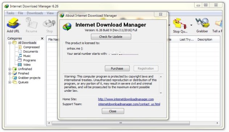The image size is (229, 132).
Task: Click the Close button in About dialog
Action: click(113, 111)
